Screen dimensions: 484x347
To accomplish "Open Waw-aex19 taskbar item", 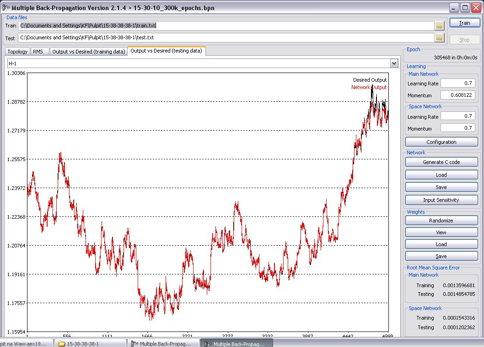I will (x=26, y=343).
